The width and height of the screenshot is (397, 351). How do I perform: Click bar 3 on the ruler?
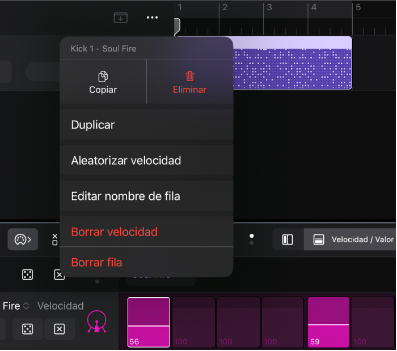click(269, 7)
